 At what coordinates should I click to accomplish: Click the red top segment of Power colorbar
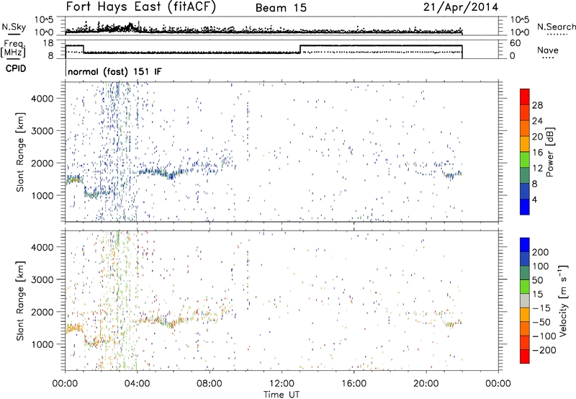pyautogui.click(x=525, y=97)
